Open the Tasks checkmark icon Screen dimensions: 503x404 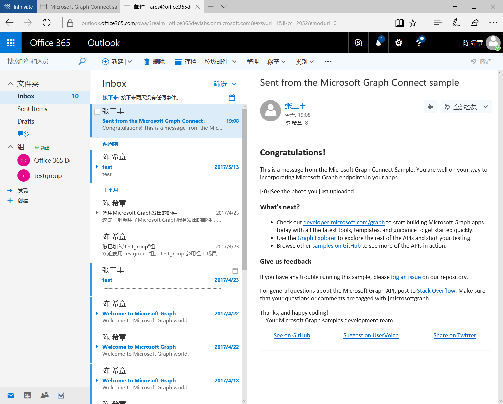pyautogui.click(x=61, y=395)
